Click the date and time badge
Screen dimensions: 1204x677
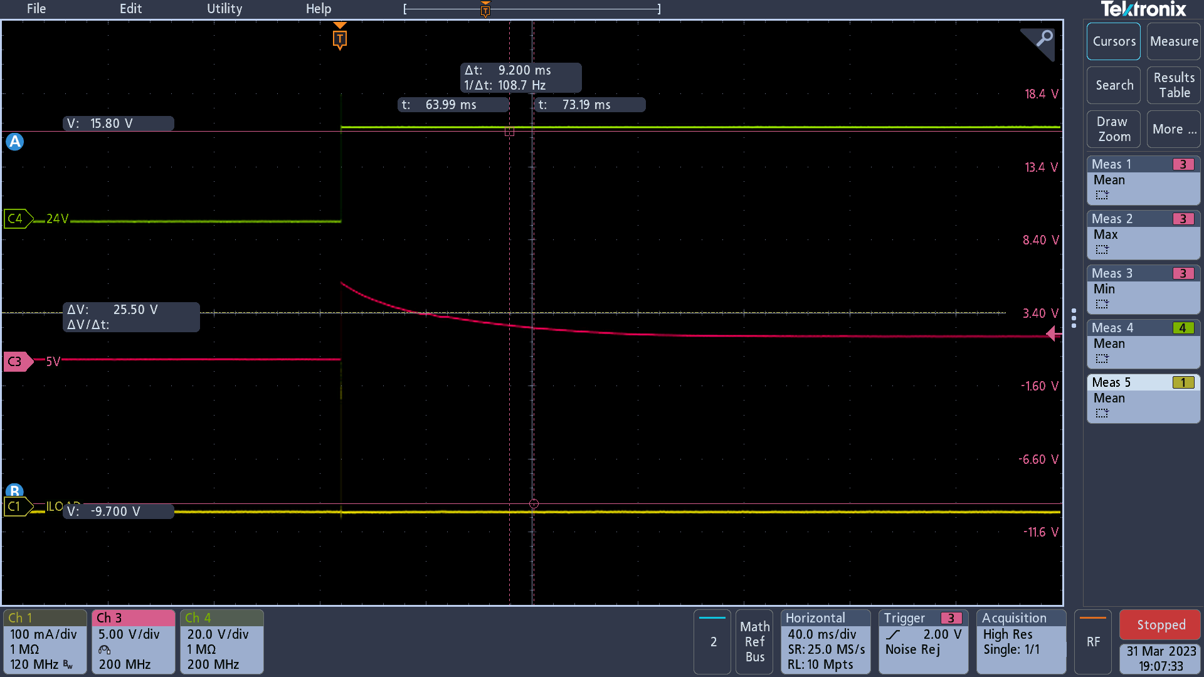click(1160, 659)
